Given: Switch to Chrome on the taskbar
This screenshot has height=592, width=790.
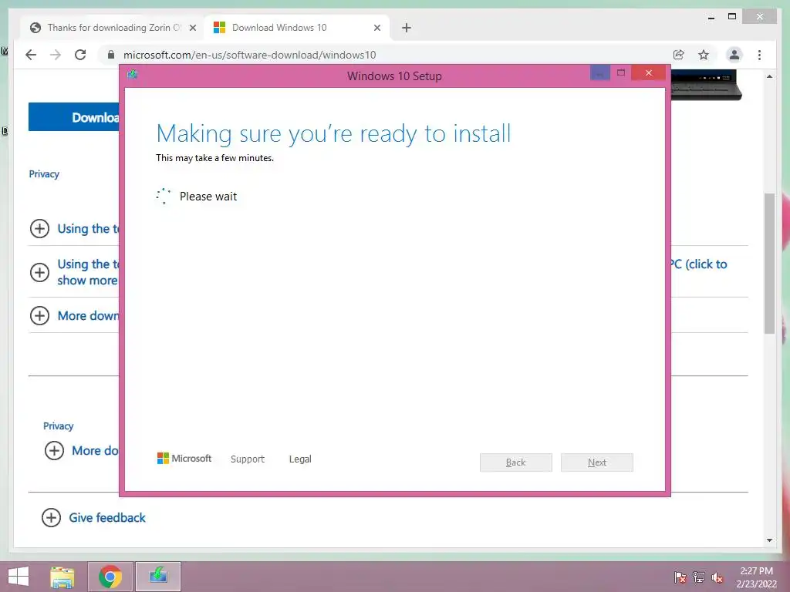Looking at the screenshot, I should pyautogui.click(x=110, y=577).
